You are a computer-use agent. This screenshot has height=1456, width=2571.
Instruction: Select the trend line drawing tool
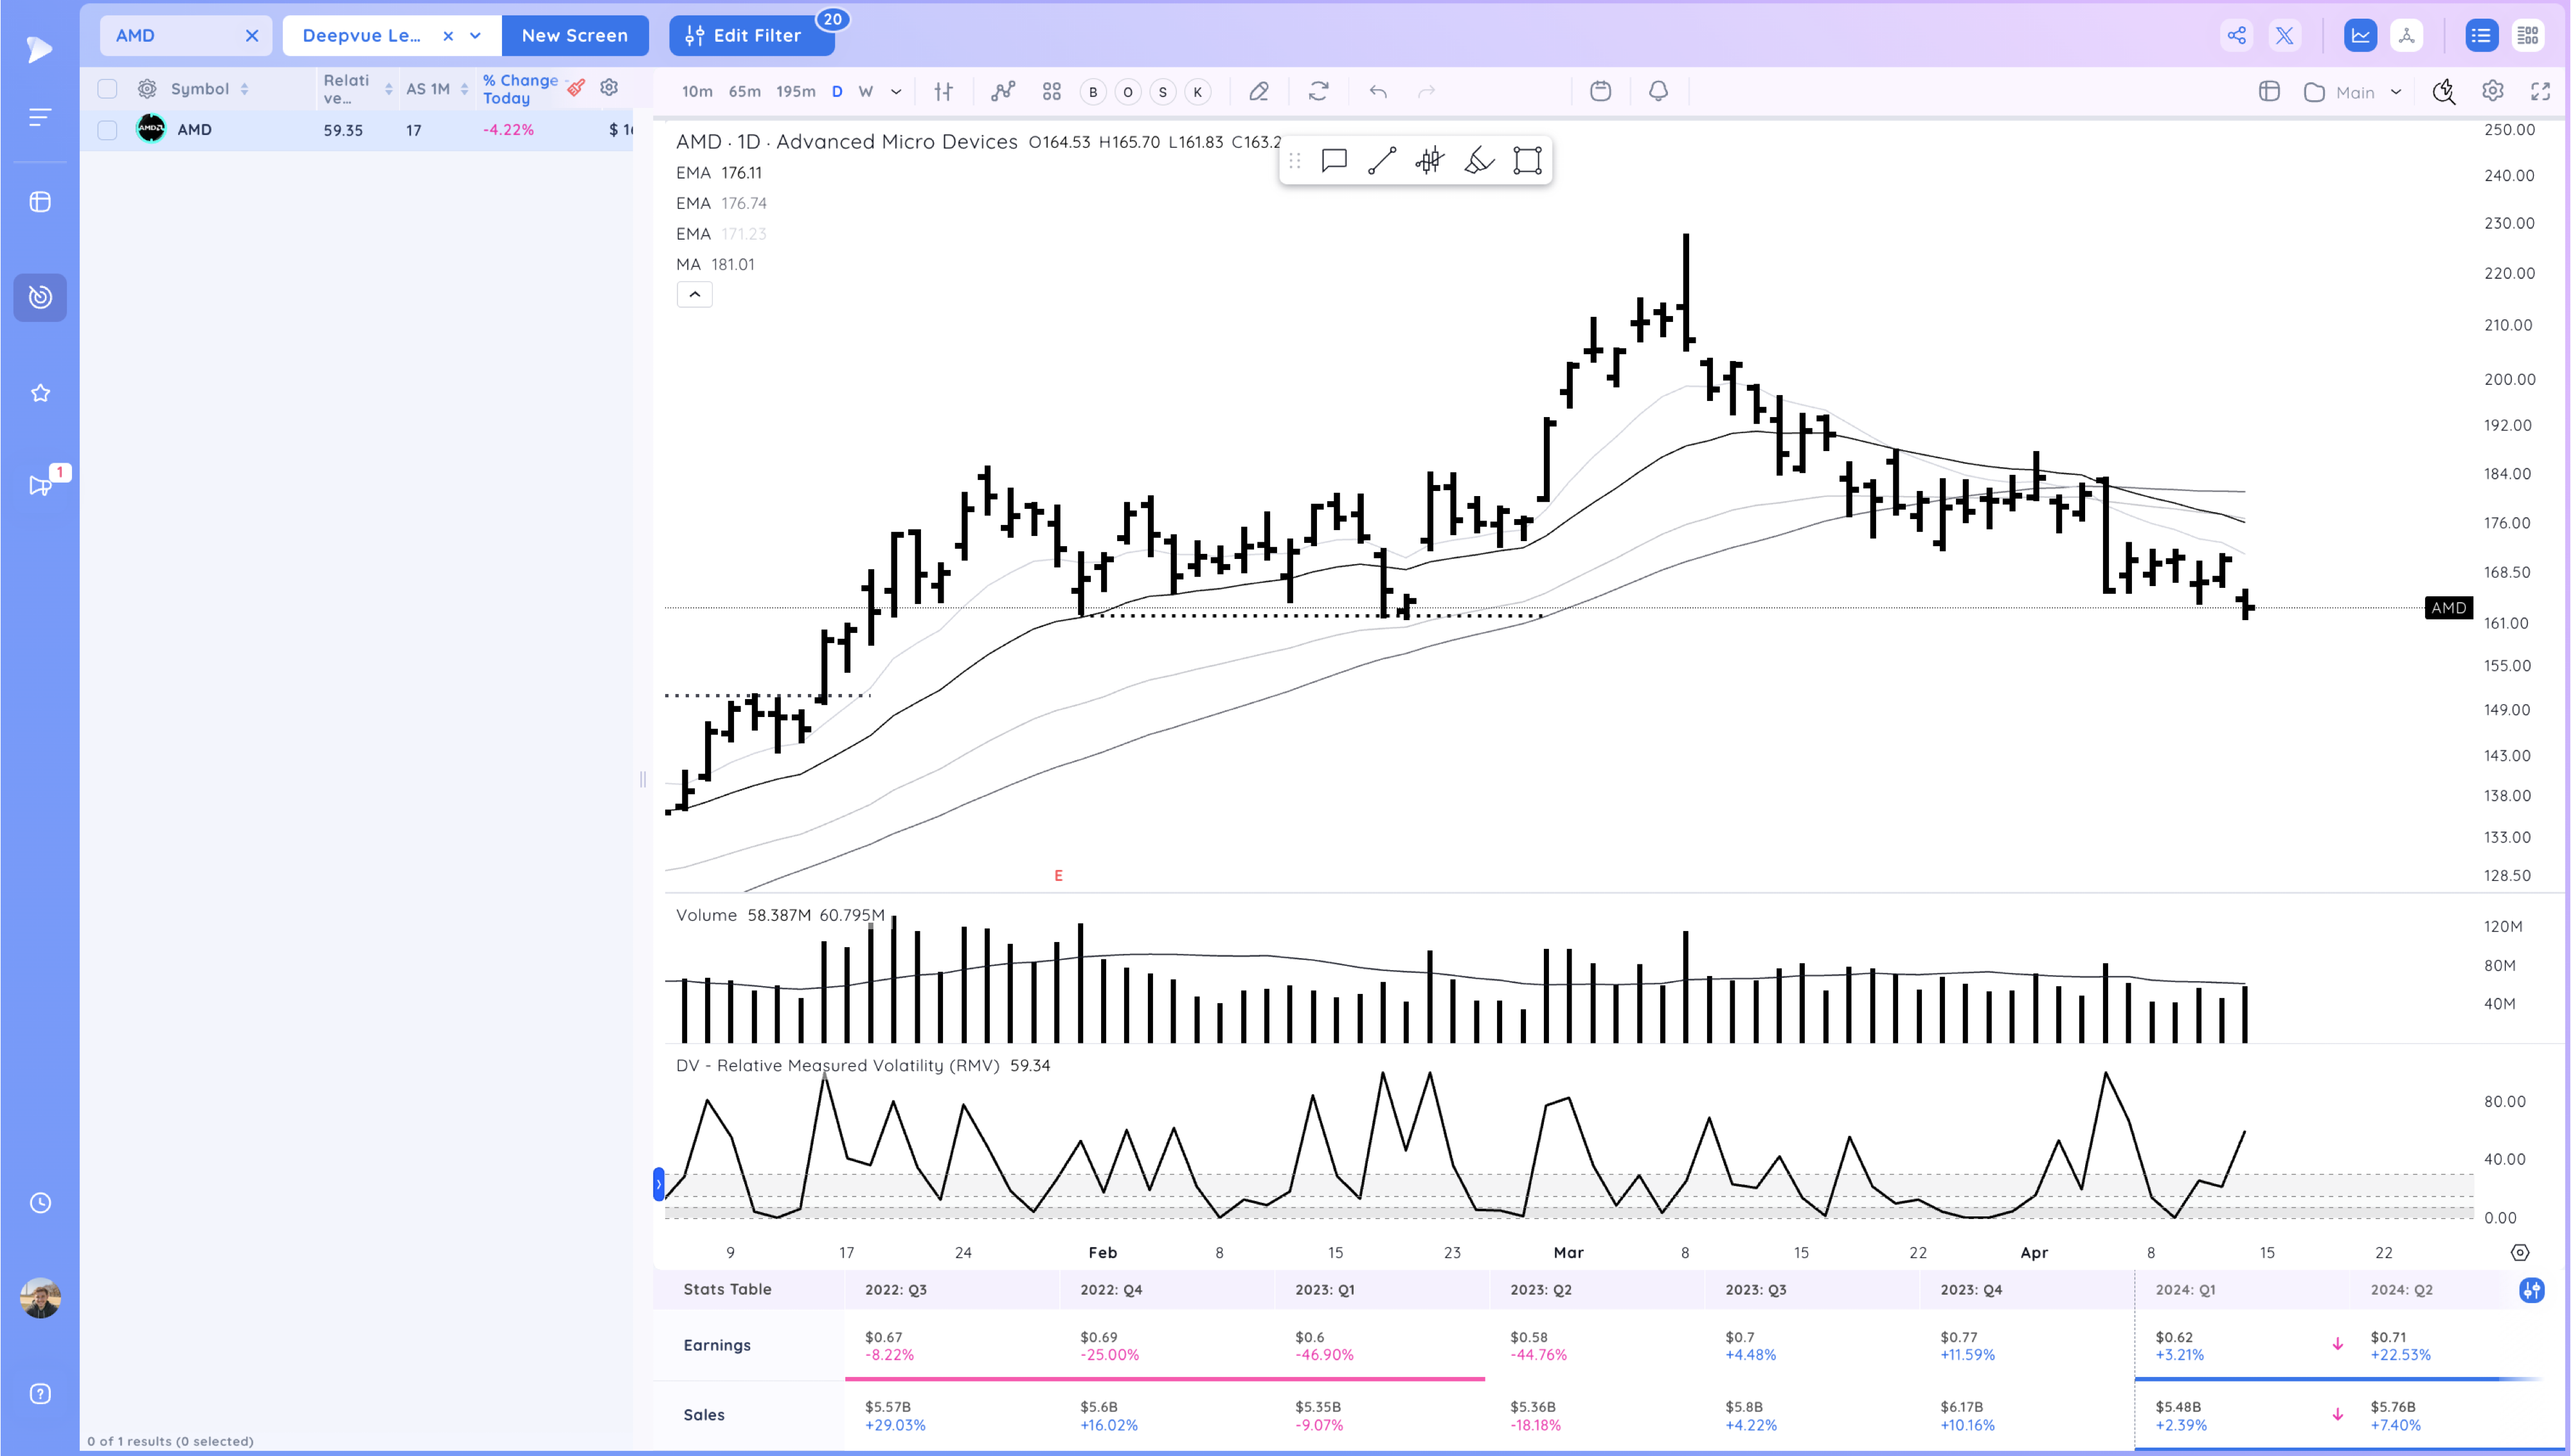[x=1382, y=161]
